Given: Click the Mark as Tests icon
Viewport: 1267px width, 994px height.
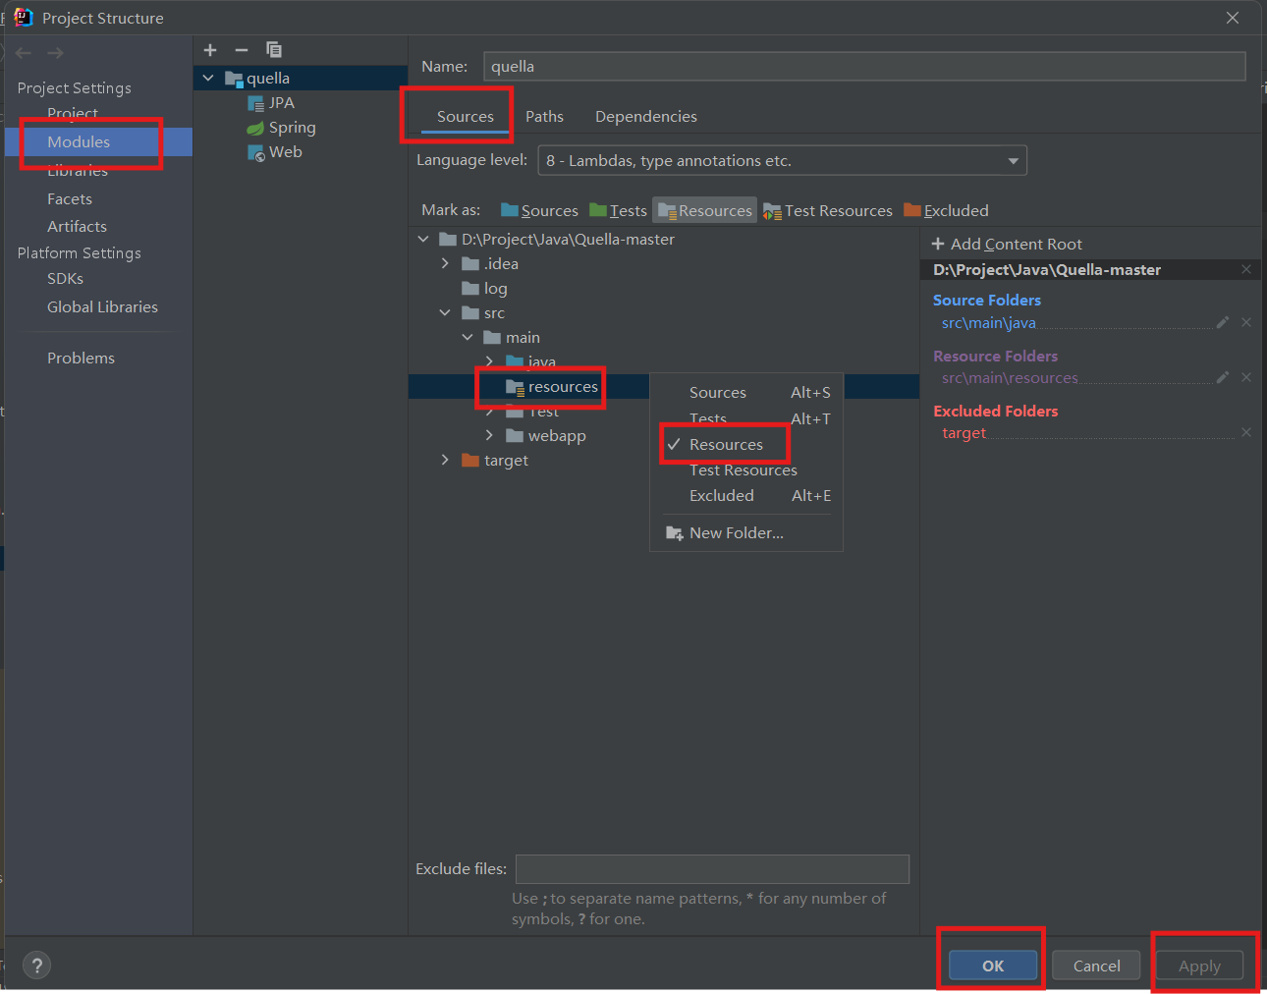Looking at the screenshot, I should coord(618,209).
